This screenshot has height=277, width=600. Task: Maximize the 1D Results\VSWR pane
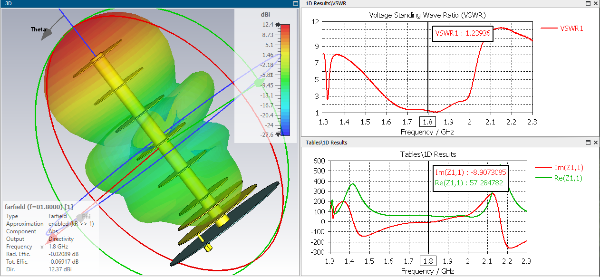click(588, 3)
